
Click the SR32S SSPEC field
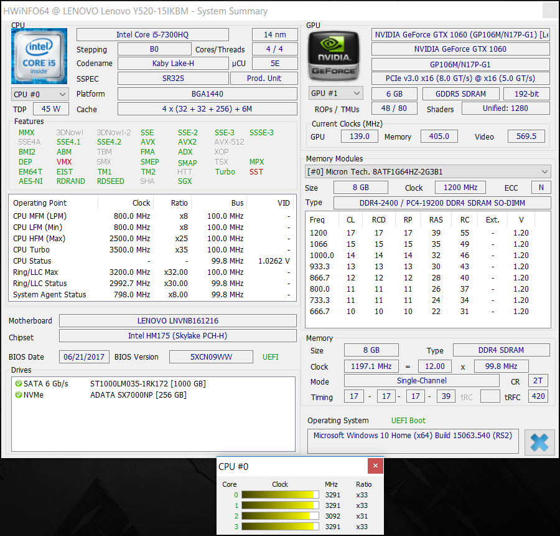pyautogui.click(x=173, y=79)
